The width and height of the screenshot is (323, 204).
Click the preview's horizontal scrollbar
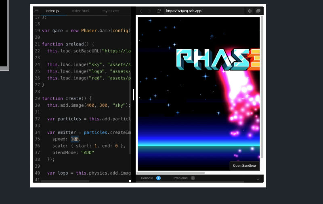[x=171, y=173]
